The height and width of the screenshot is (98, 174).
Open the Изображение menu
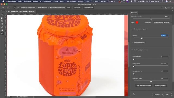(x=46, y=1)
